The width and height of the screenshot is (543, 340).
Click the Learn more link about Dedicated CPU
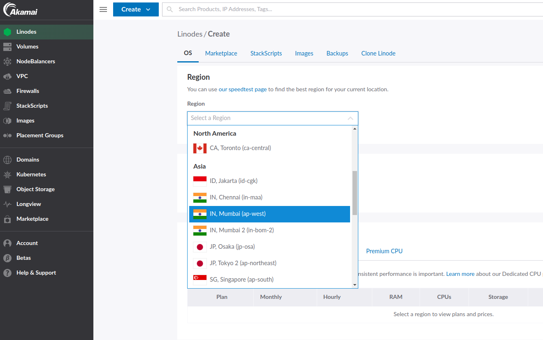[x=460, y=273]
